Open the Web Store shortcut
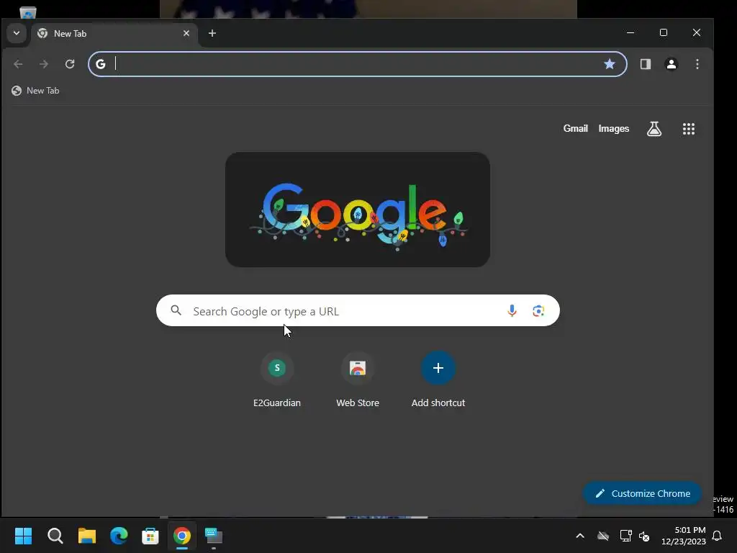The height and width of the screenshot is (553, 737). tap(358, 381)
